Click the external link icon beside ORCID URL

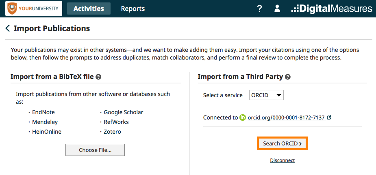[x=329, y=117]
